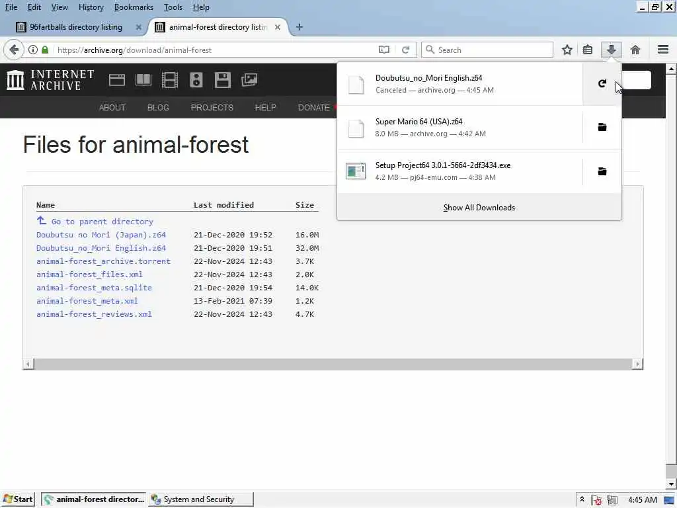Viewport: 677px width, 508px height.
Task: Open animal-forest_meta.xml link
Action: (87, 301)
